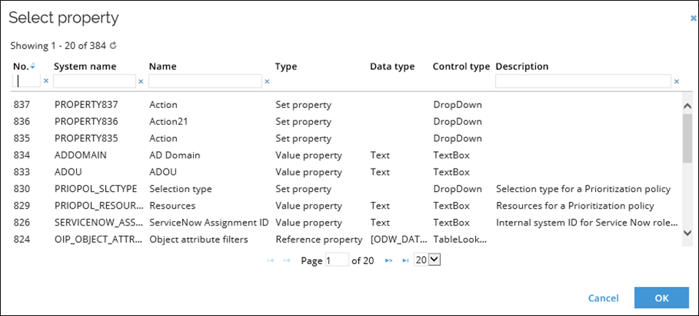This screenshot has height=316, width=699.
Task: Click the scrollbar up arrow
Action: point(687,106)
